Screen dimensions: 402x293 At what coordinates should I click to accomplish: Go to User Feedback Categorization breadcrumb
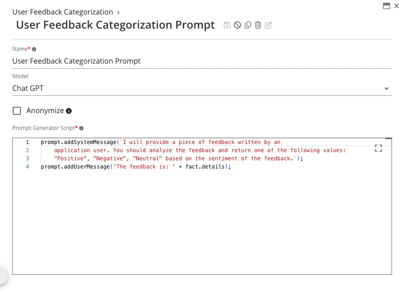coord(63,12)
